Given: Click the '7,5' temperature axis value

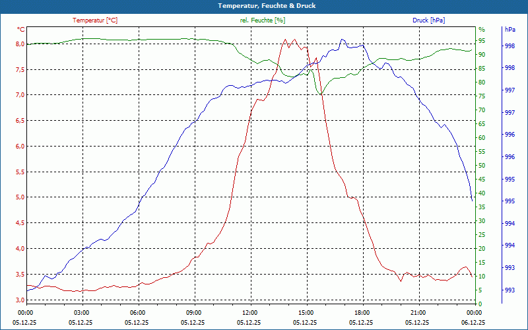Looking at the screenshot, I should click(20, 70).
